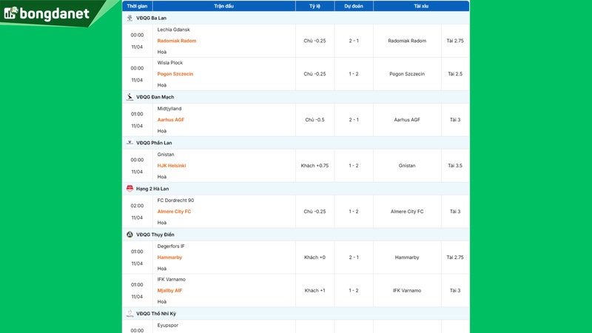Click the VĐQG Thụy Điển league name
592x333 pixels.
click(x=155, y=235)
